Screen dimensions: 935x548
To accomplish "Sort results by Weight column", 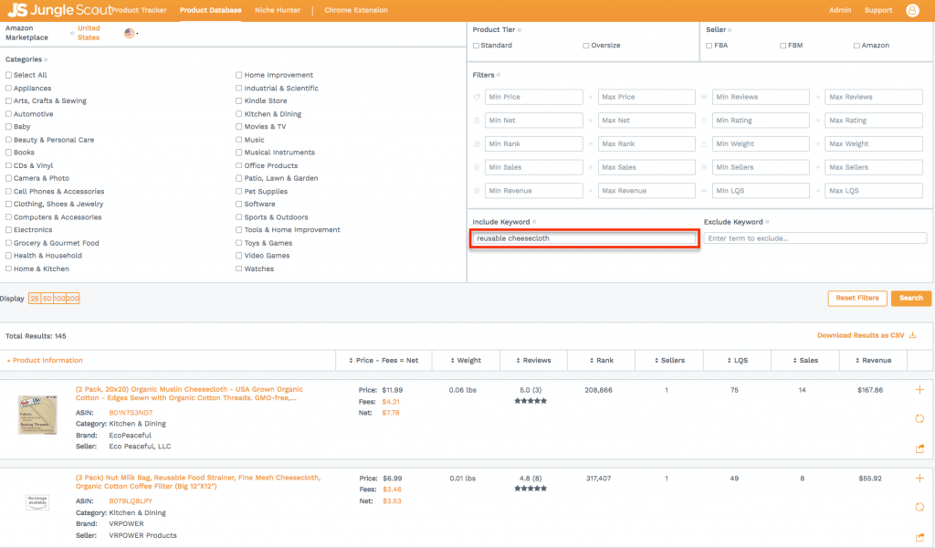I will [x=466, y=360].
